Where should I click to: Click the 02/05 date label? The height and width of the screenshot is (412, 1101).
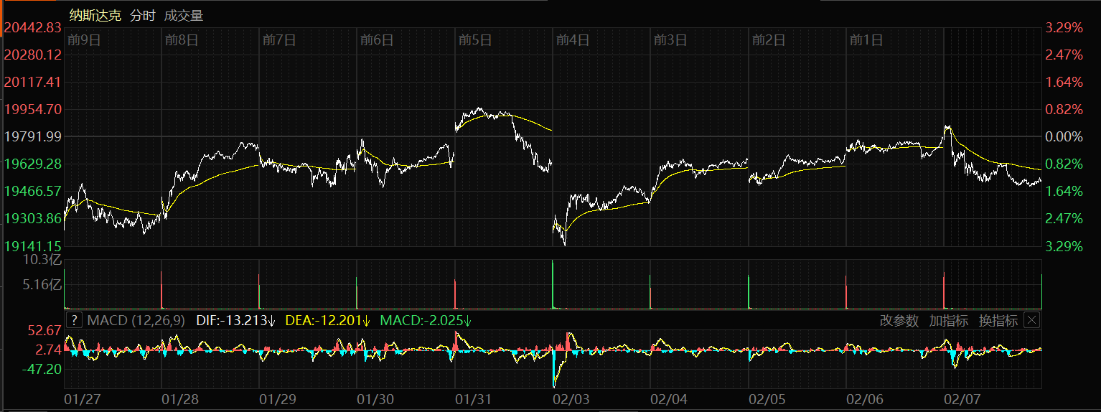tap(767, 399)
